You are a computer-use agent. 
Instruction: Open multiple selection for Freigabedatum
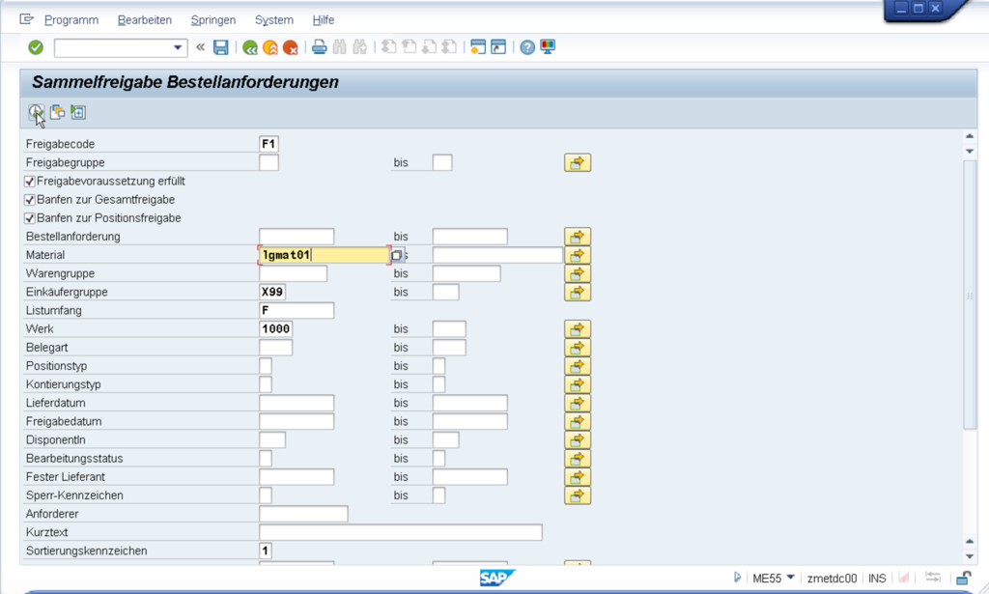[x=578, y=421]
